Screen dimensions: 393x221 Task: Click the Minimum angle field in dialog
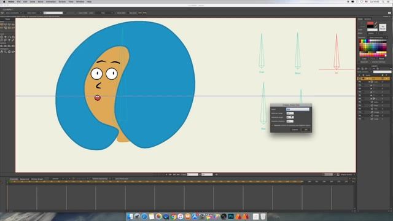(x=290, y=113)
